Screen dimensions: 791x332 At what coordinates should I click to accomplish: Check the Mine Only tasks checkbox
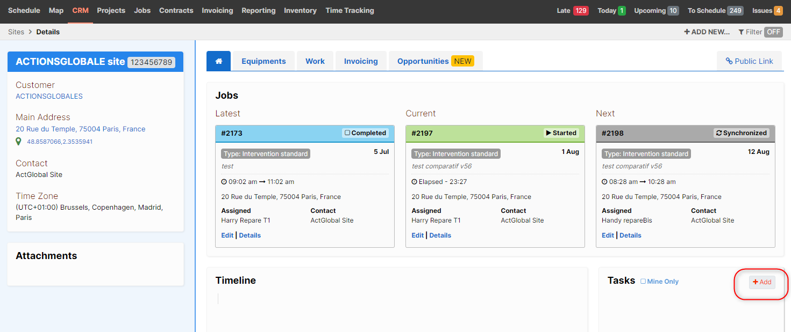pos(643,281)
